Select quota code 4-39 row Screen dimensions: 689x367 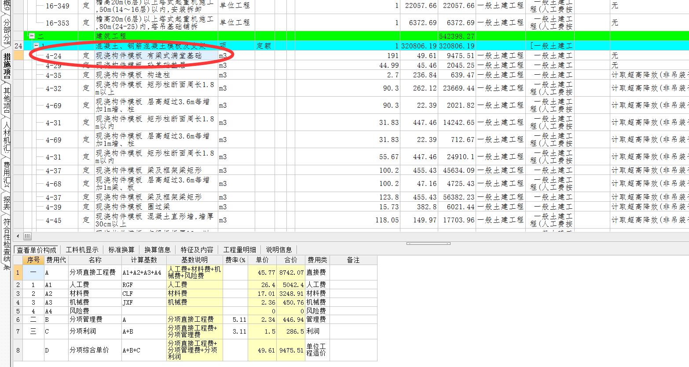pos(54,207)
